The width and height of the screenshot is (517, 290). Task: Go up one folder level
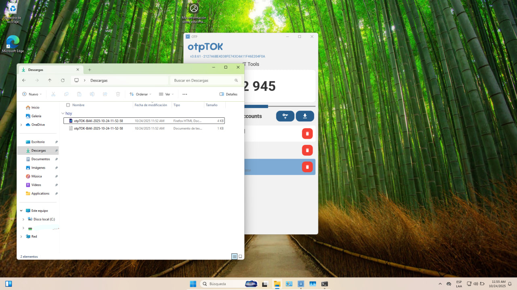coord(50,80)
